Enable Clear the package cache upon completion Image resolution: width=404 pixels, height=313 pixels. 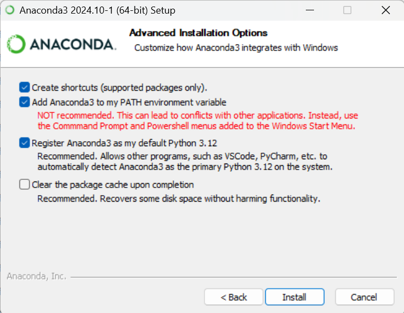coord(24,184)
